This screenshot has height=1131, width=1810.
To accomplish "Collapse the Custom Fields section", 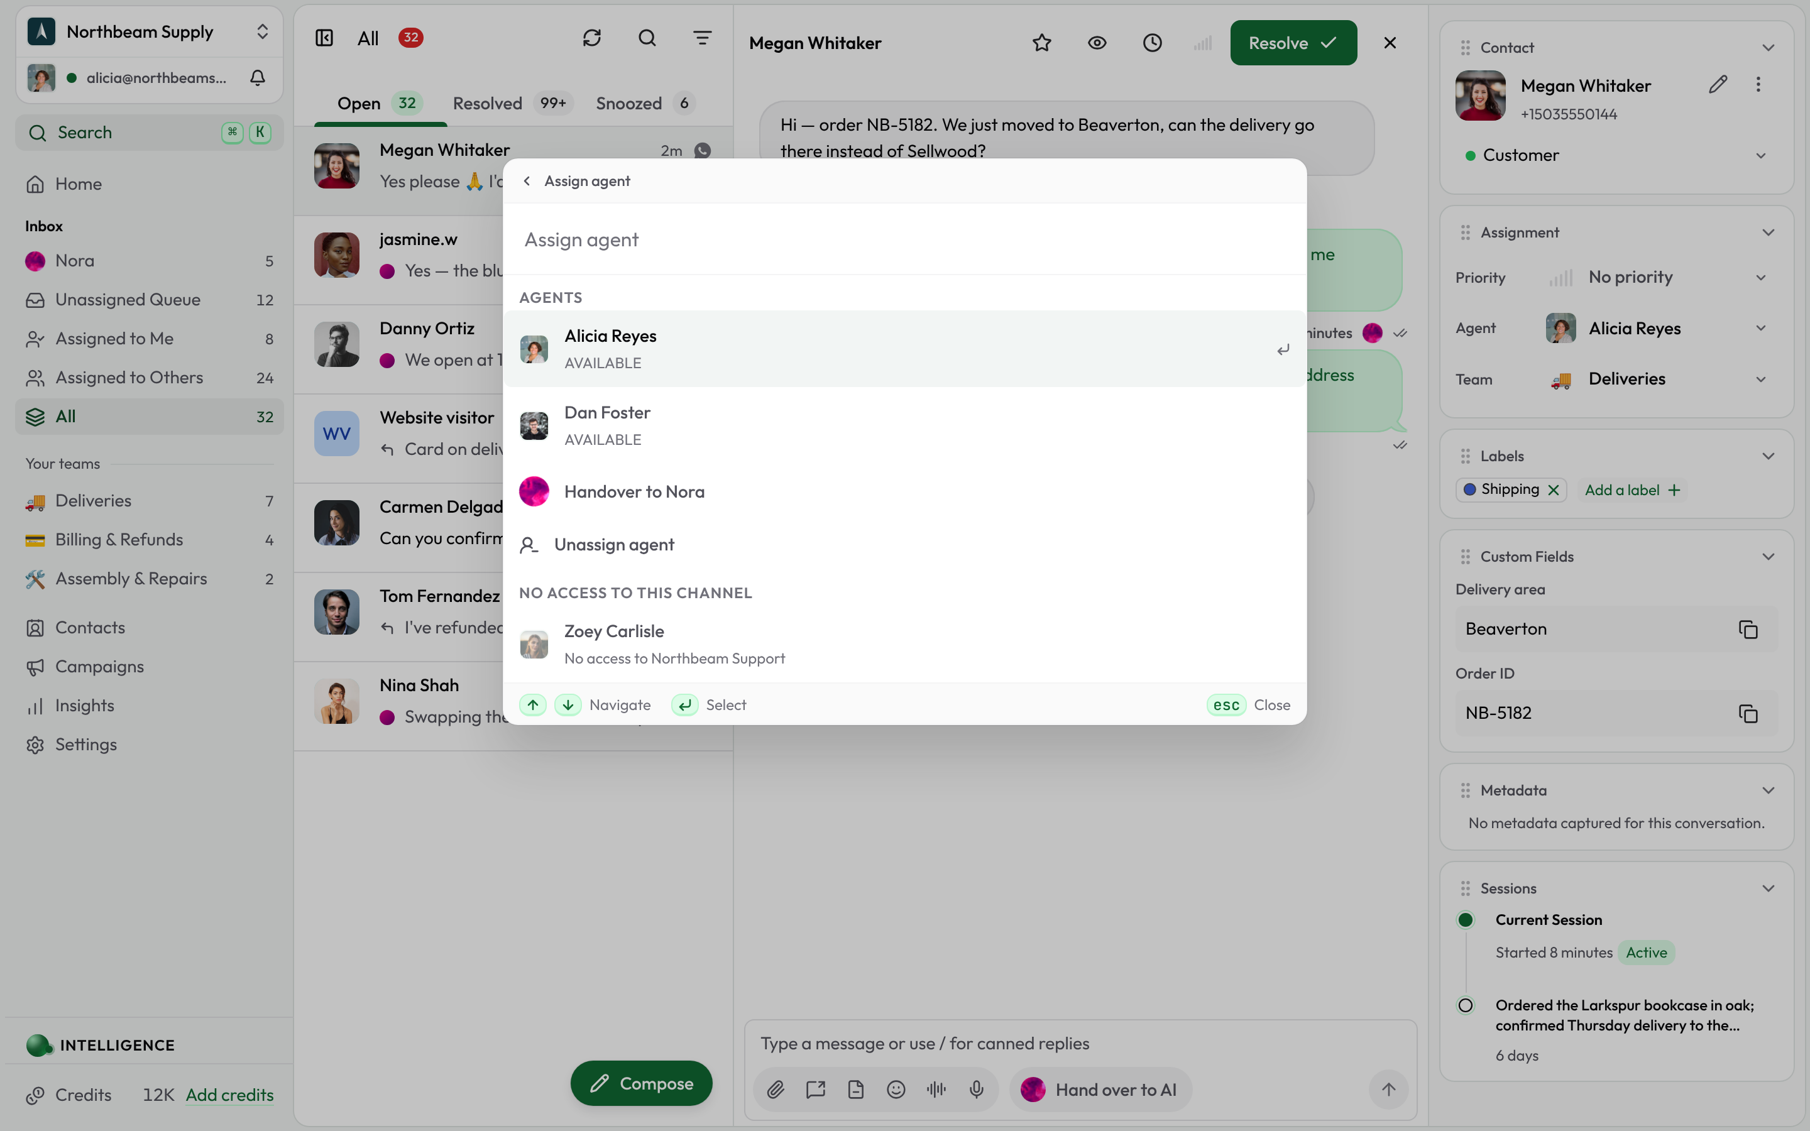I will click(x=1768, y=557).
